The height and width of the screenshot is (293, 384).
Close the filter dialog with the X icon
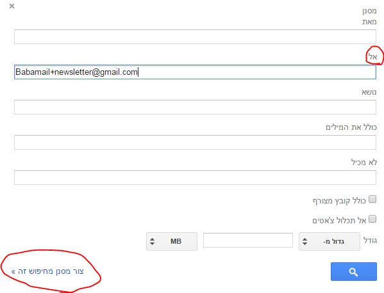12,6
